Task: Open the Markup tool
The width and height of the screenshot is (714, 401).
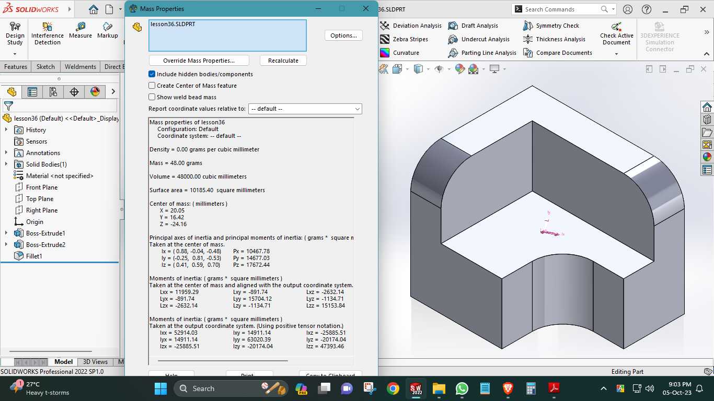Action: click(x=107, y=31)
